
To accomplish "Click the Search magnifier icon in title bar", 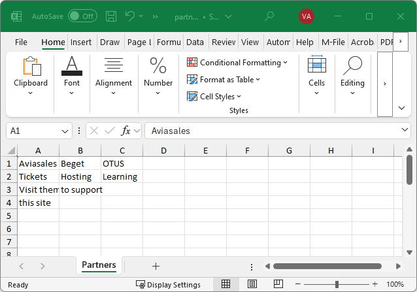I will [x=269, y=16].
